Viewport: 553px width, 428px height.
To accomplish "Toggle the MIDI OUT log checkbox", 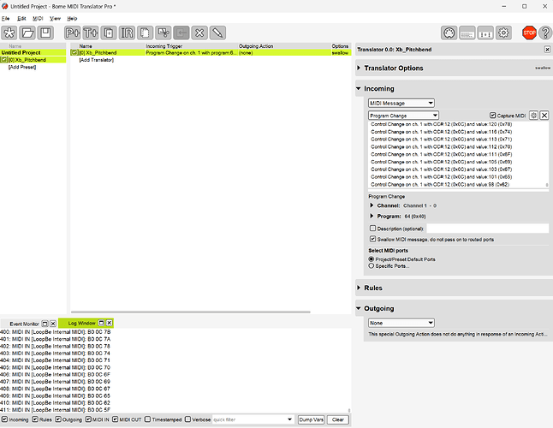I will coord(116,419).
